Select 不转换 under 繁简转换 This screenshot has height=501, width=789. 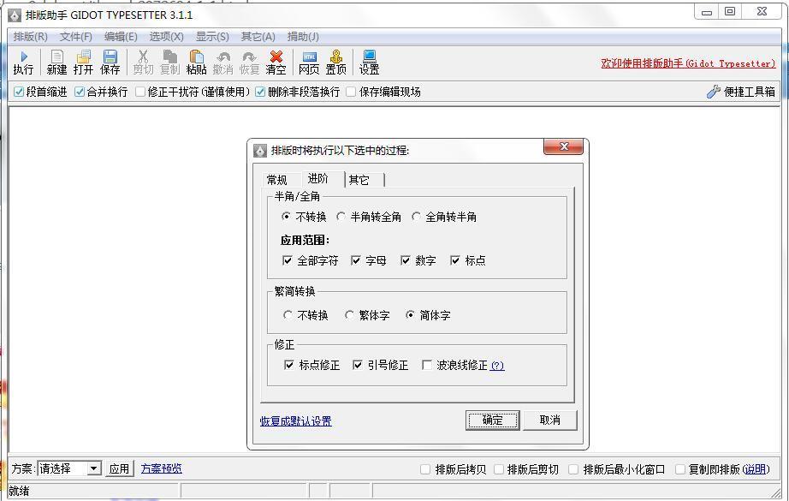(x=288, y=315)
